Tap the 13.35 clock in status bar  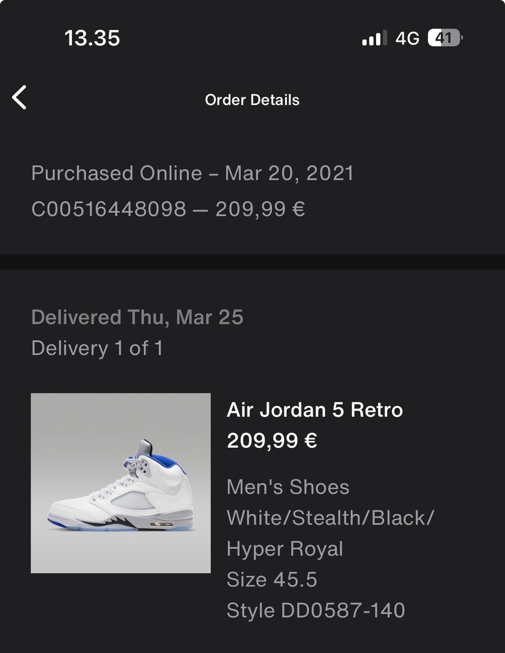(x=92, y=38)
